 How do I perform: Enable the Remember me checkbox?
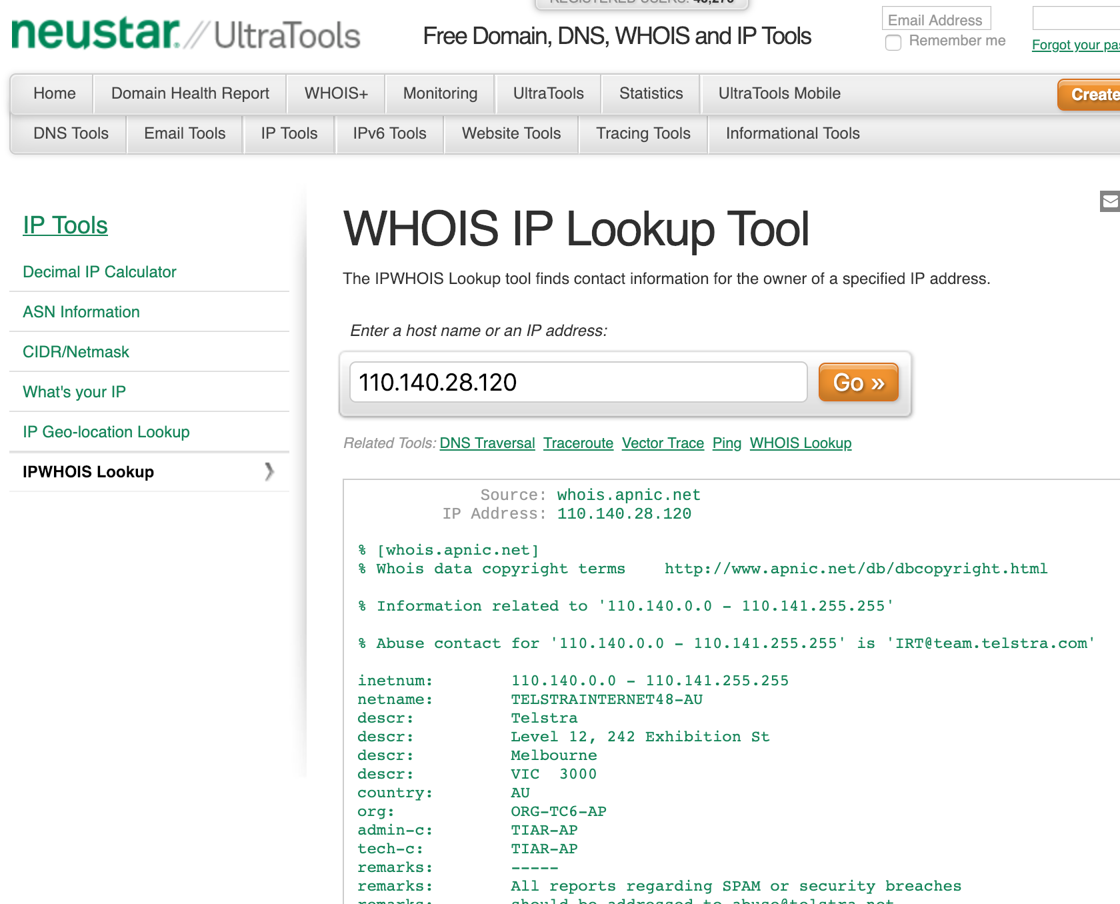coord(893,42)
